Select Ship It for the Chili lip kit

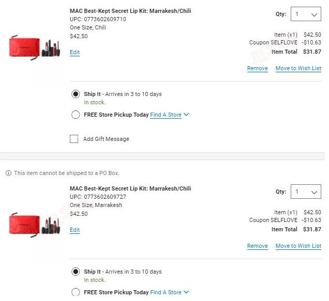(x=76, y=94)
